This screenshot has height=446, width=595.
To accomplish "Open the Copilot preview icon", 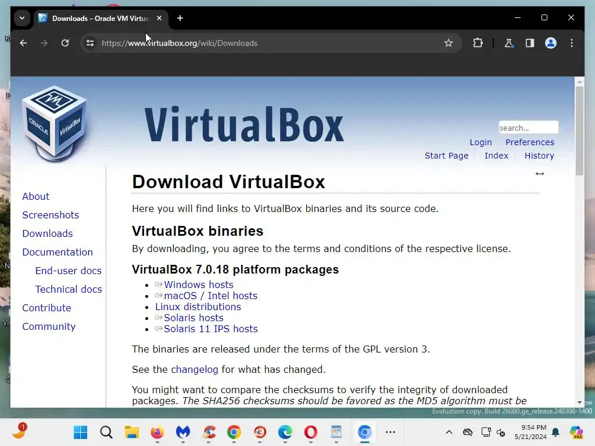I will point(577,432).
